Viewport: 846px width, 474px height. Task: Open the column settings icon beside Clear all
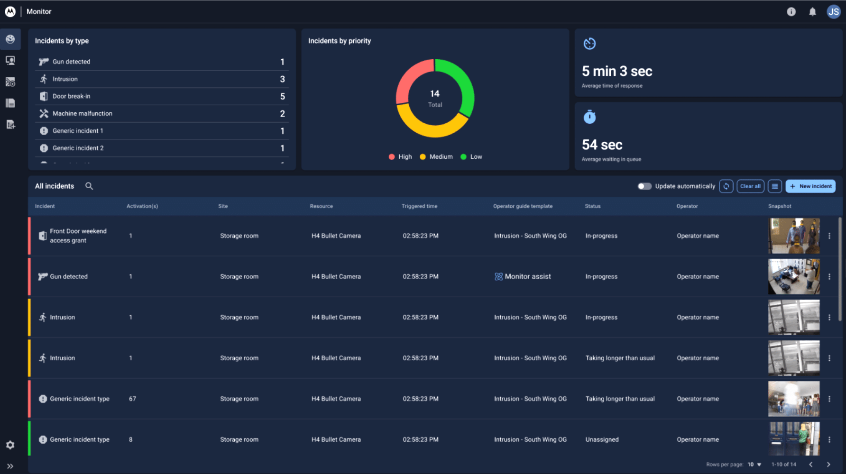pyautogui.click(x=775, y=186)
